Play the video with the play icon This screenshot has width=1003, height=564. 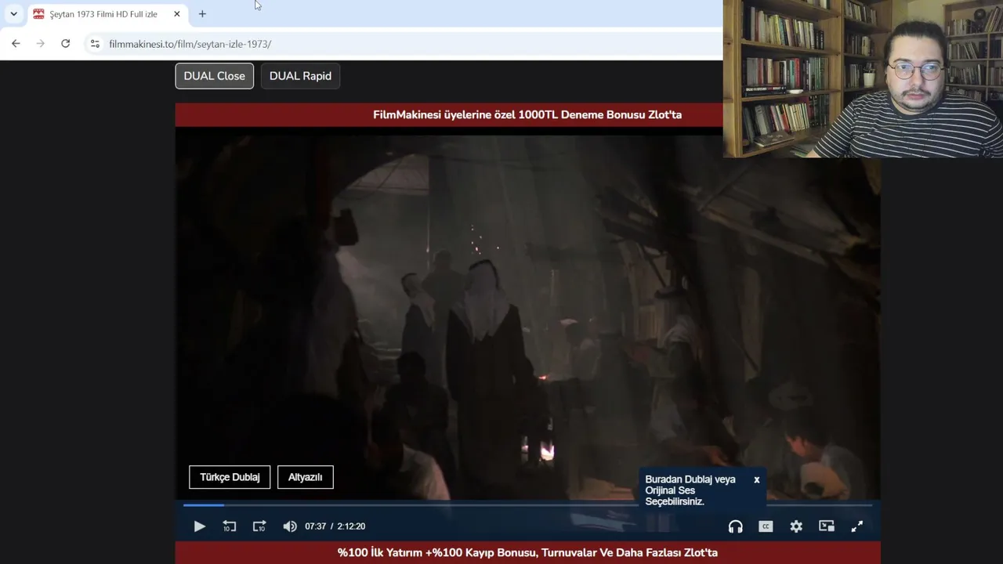tap(199, 526)
